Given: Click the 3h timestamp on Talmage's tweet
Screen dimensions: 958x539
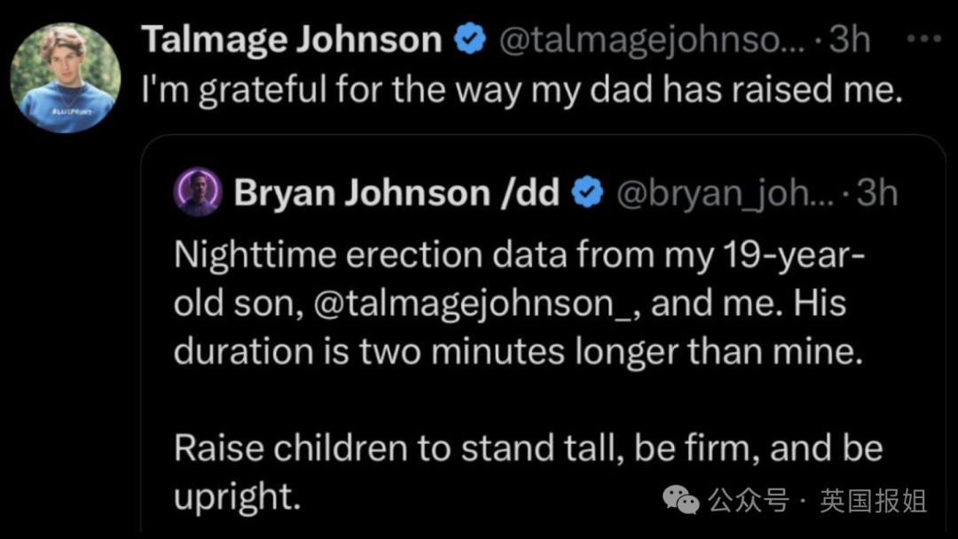Looking at the screenshot, I should pyautogui.click(x=849, y=40).
